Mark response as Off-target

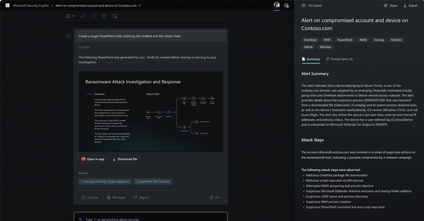(116, 198)
